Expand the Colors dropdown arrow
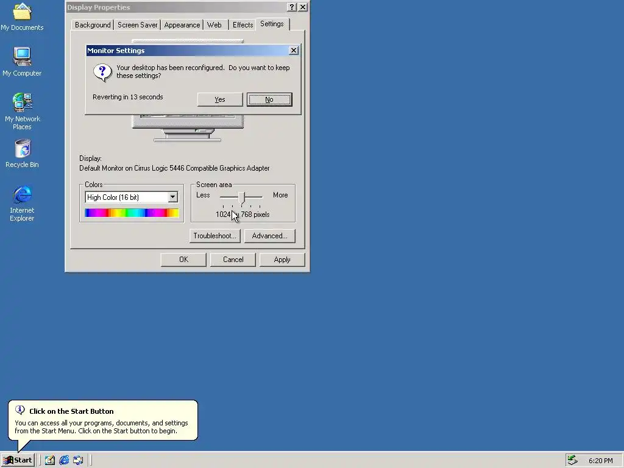The image size is (624, 468). click(x=172, y=197)
